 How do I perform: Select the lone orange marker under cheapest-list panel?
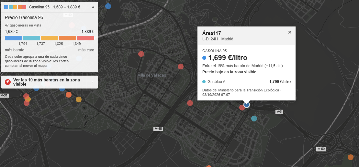(68, 95)
